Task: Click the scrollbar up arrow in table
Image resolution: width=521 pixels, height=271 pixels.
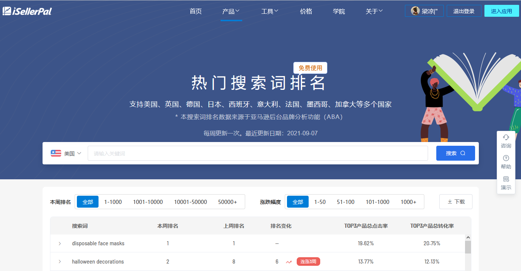Action: [x=468, y=237]
